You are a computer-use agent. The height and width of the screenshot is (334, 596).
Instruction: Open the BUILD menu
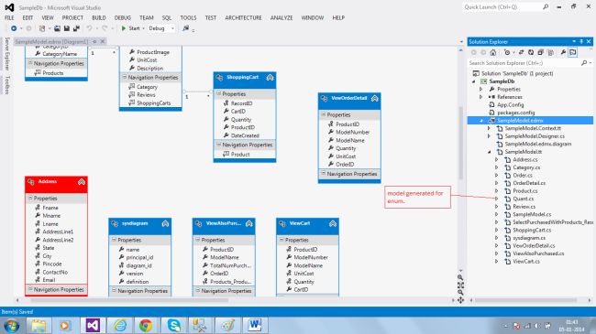[x=99, y=17]
